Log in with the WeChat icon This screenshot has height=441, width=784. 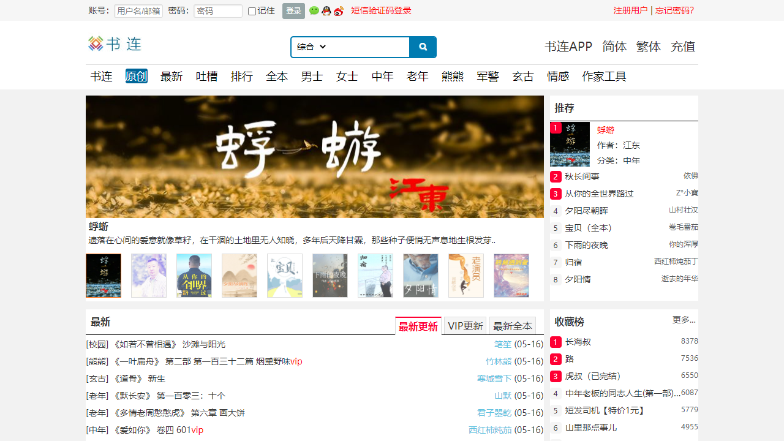coord(314,10)
